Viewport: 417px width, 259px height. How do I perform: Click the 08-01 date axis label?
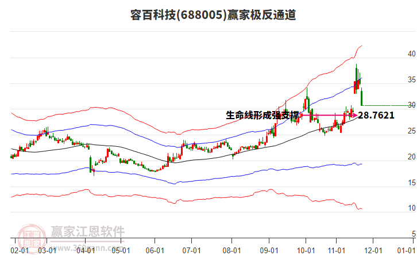point(231,250)
